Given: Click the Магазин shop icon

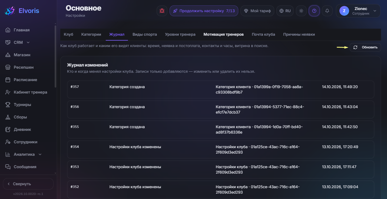Looking at the screenshot, I should (x=8, y=55).
